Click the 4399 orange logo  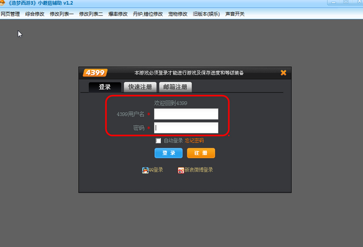tap(95, 73)
